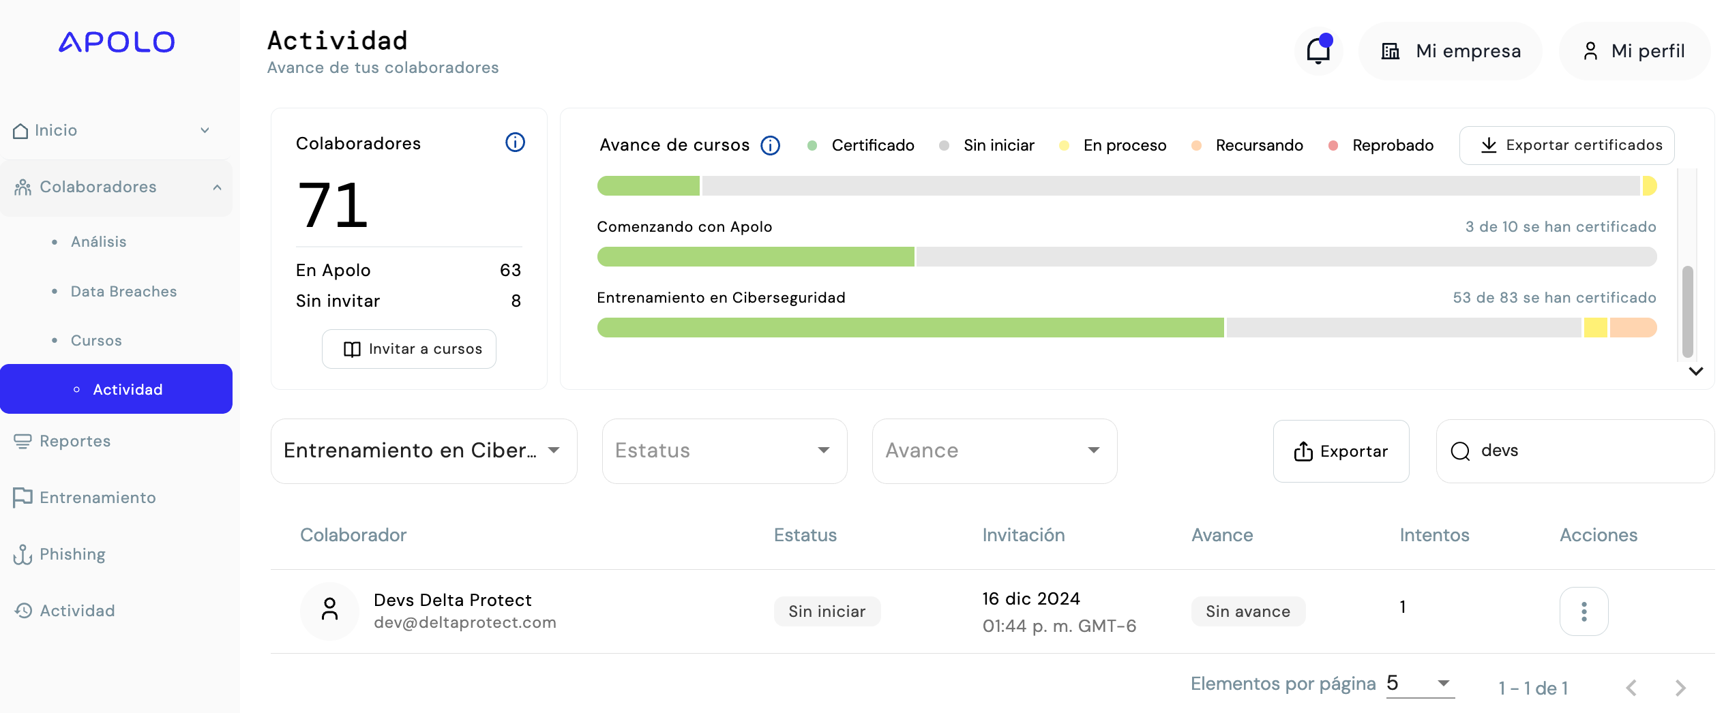Open the Cursos submenu item
This screenshot has width=1724, height=713.
coord(96,341)
